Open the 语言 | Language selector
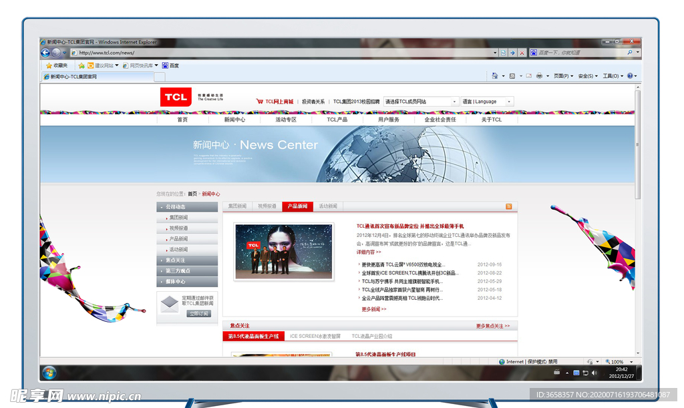Viewport: 684px width, 408px height. pyautogui.click(x=487, y=101)
